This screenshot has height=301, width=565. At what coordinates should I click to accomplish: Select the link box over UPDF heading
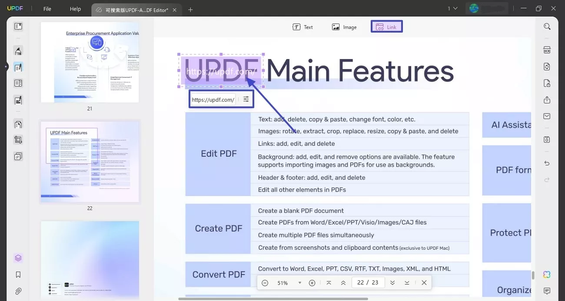221,71
